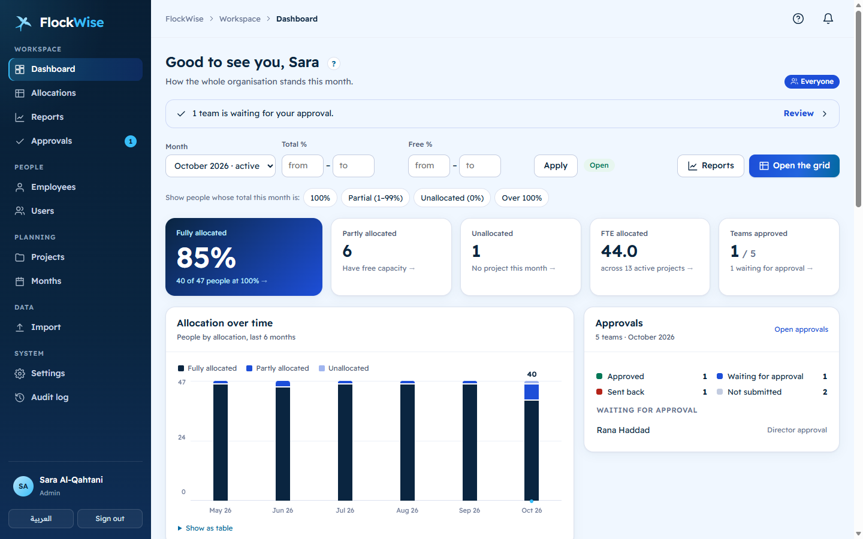Toggle the Everyone scope pill
This screenshot has height=539, width=863.
click(812, 81)
